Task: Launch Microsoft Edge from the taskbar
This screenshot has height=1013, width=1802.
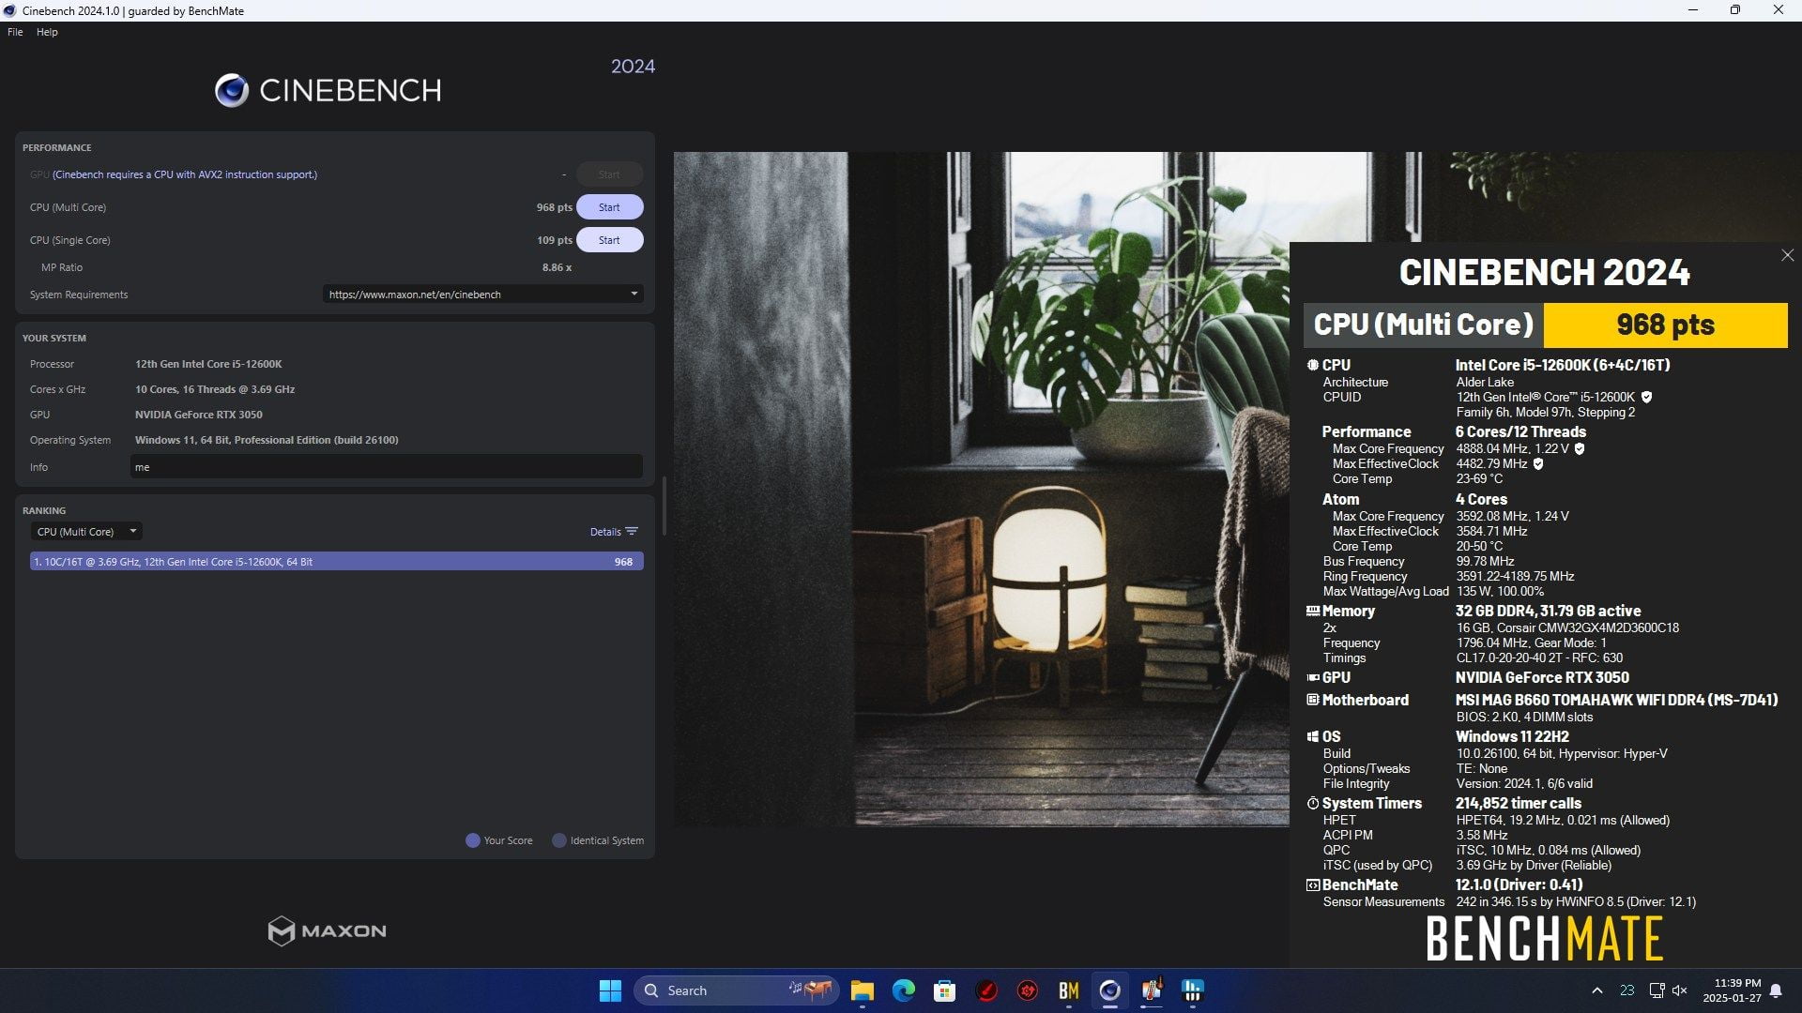Action: [903, 990]
